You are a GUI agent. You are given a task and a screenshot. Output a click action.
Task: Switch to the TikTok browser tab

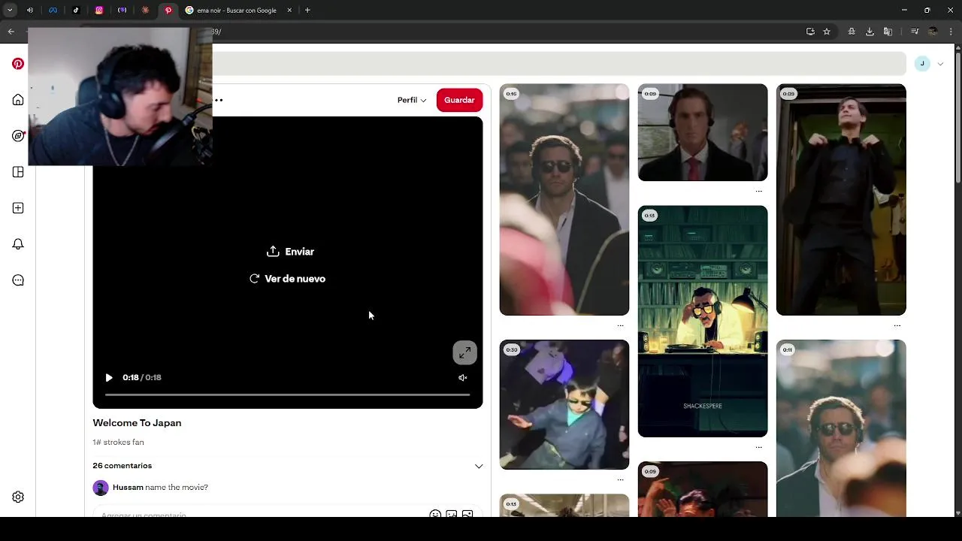76,11
